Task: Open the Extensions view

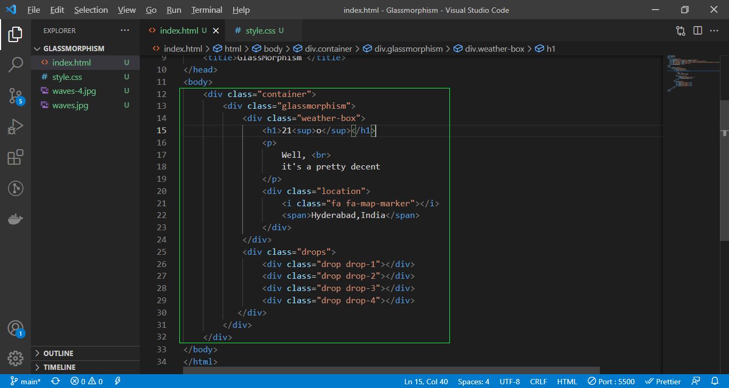Action: point(15,157)
